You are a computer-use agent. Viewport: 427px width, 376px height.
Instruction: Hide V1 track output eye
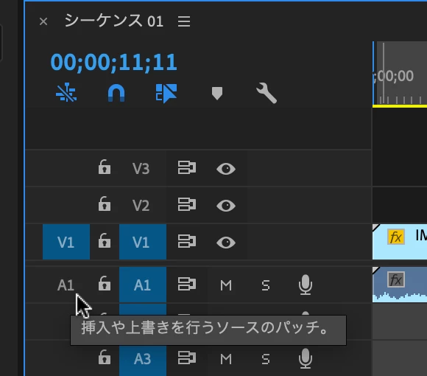pyautogui.click(x=226, y=243)
